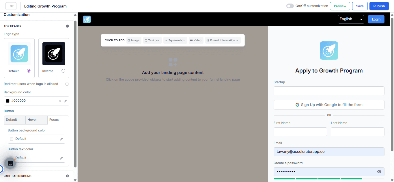394x182 pixels.
Task: Collapse the Top Header section minus icon
Action: point(67,26)
